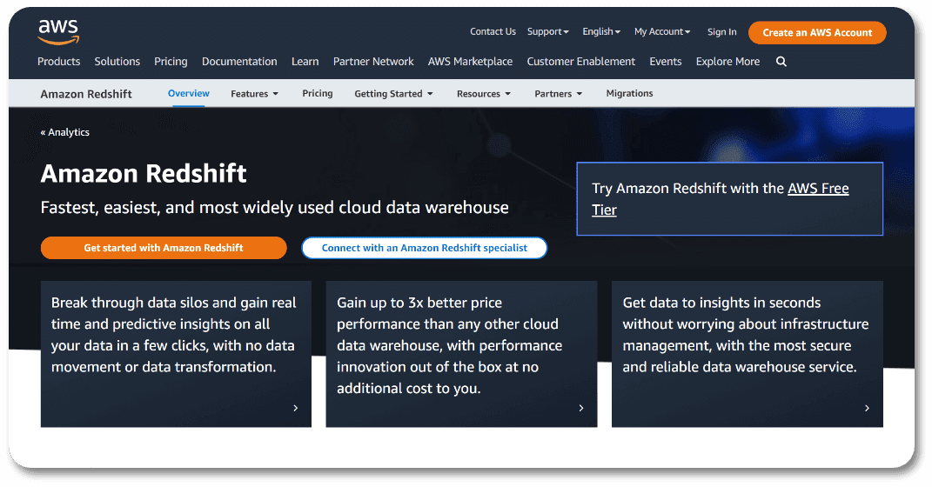Open the Partners dropdown

(x=558, y=94)
